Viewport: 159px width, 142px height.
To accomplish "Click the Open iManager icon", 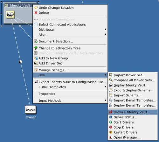I will [111, 137].
